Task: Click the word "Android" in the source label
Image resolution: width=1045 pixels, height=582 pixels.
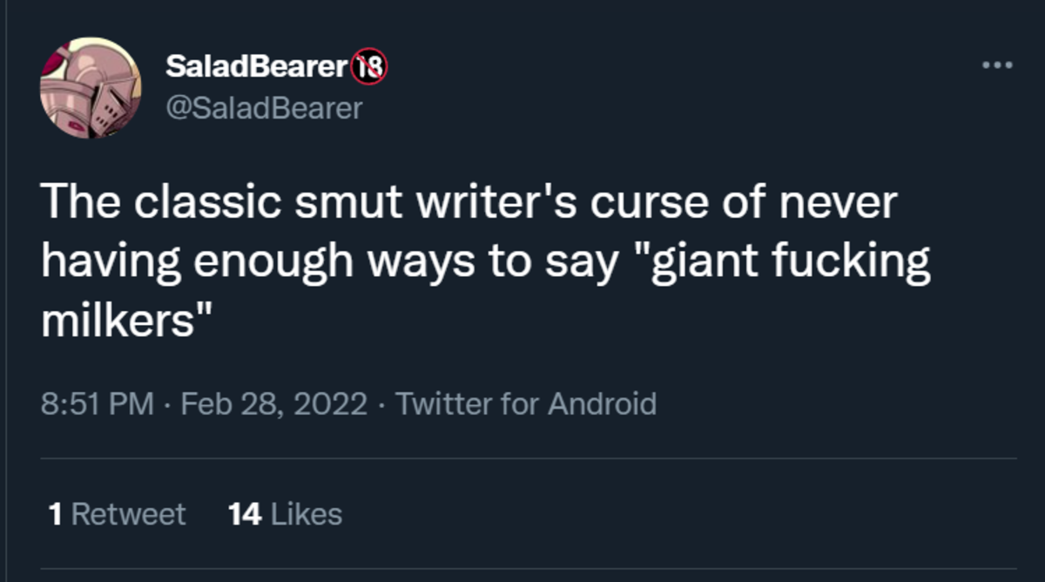Action: (x=602, y=404)
